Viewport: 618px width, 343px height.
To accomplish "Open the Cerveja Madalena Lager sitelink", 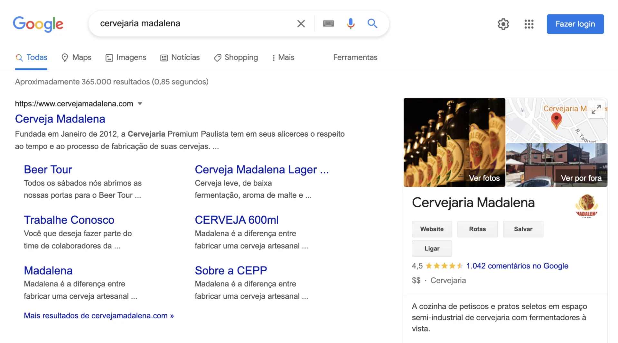I will click(262, 169).
